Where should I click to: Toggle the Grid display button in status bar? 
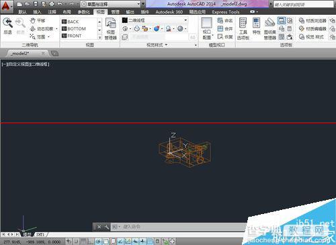(x=83, y=242)
